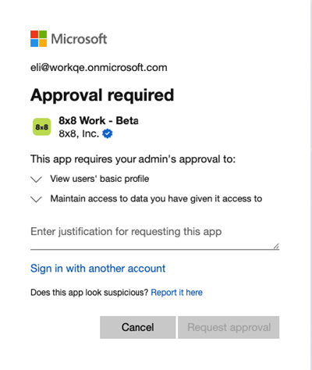Expand the Maintain access to data chevron
Image resolution: width=312 pixels, height=370 pixels.
click(36, 199)
